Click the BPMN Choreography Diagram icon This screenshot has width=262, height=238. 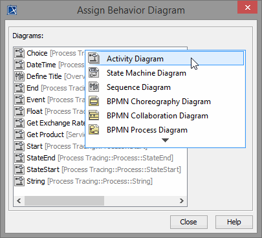coord(94,102)
